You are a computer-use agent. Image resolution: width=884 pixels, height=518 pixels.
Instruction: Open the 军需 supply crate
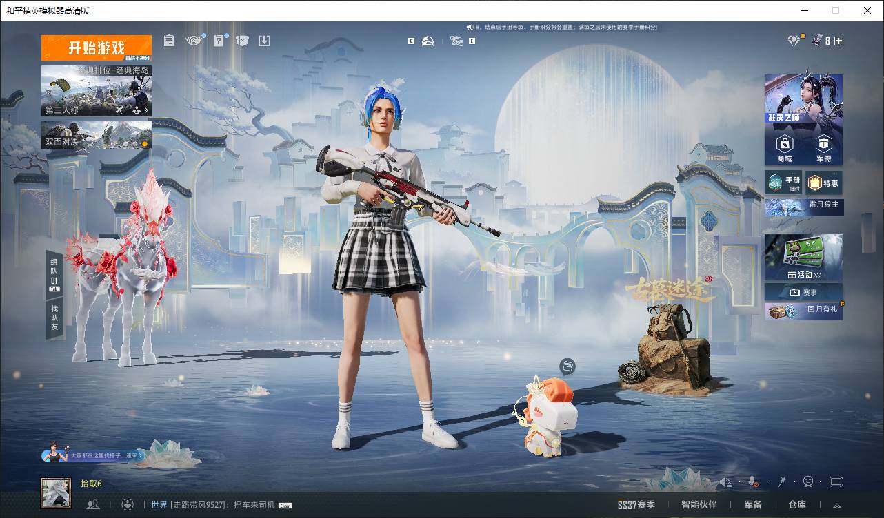tap(823, 147)
